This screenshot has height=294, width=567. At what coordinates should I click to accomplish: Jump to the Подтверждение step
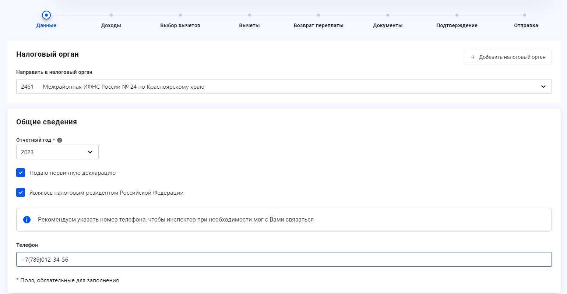(x=457, y=25)
